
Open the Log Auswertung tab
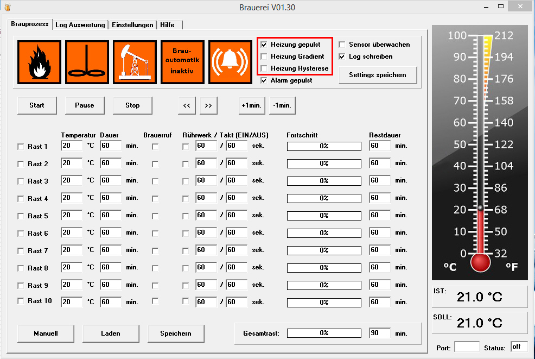coord(81,25)
